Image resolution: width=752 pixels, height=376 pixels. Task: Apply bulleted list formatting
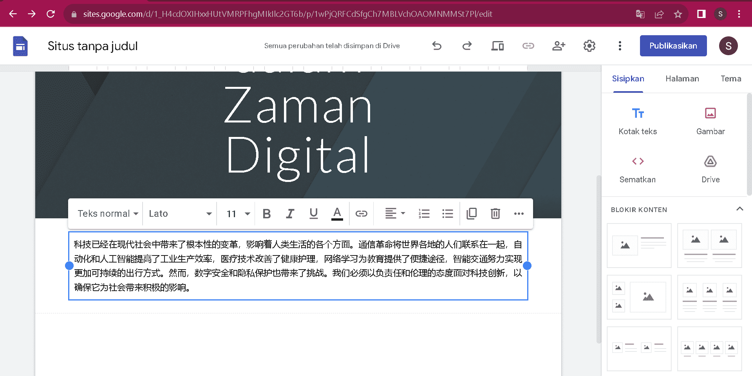pyautogui.click(x=447, y=214)
